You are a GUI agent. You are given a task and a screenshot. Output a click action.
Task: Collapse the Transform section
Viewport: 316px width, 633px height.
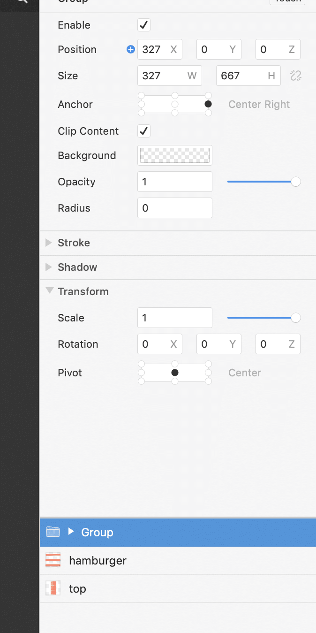(x=49, y=291)
